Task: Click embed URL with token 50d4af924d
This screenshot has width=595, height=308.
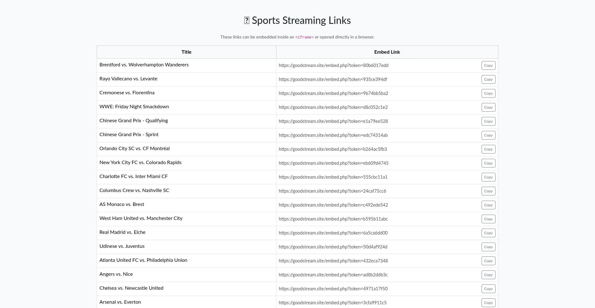Action: 333,247
